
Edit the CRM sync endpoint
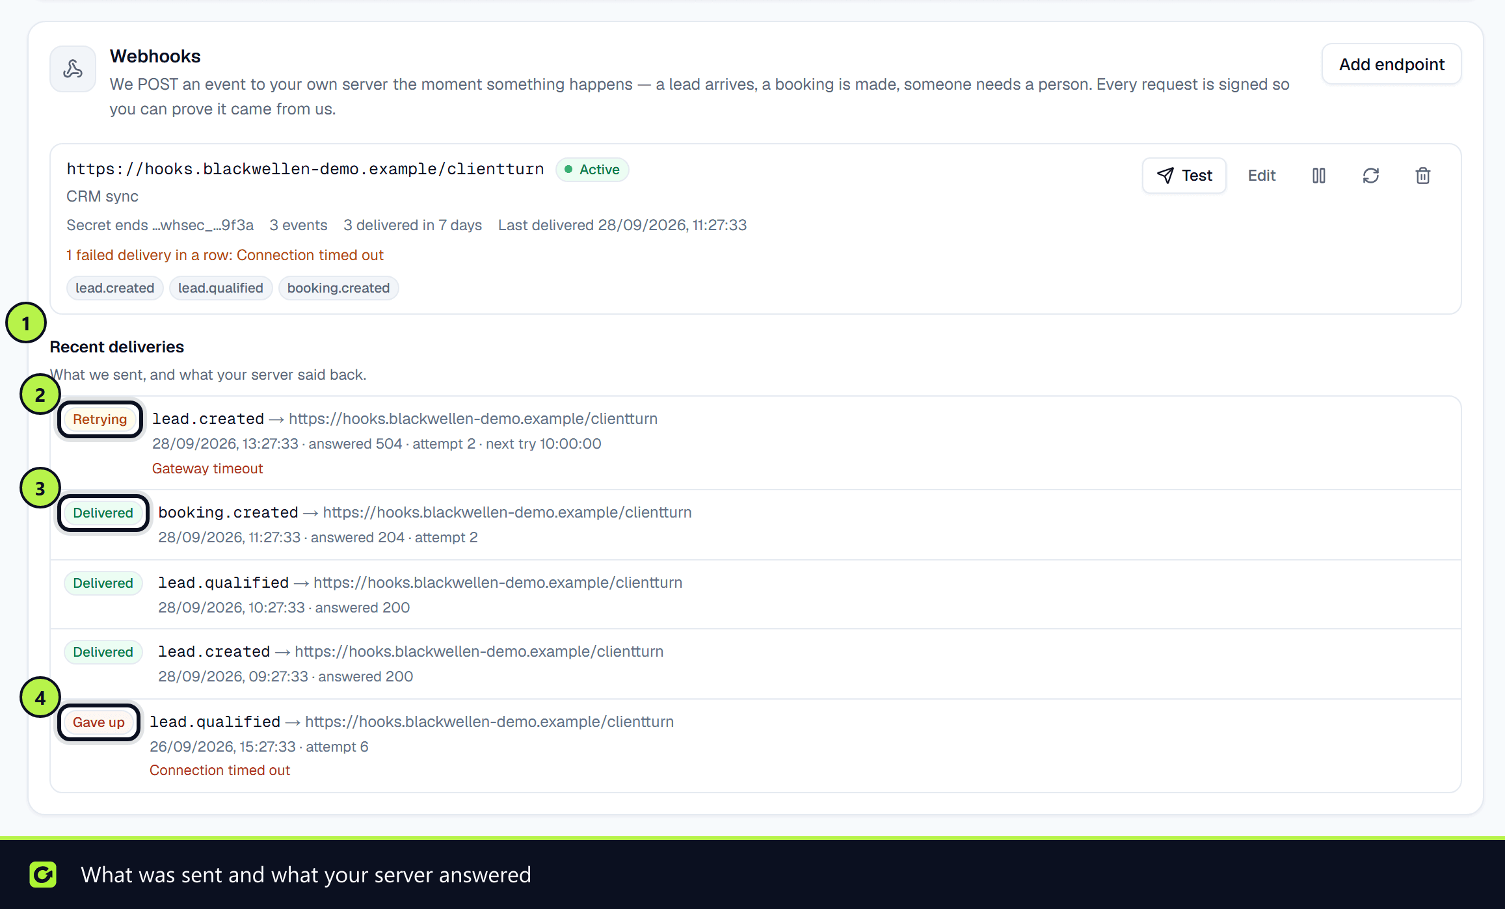(1262, 176)
